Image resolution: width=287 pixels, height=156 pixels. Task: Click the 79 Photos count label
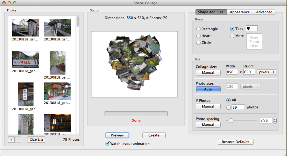tap(71, 140)
